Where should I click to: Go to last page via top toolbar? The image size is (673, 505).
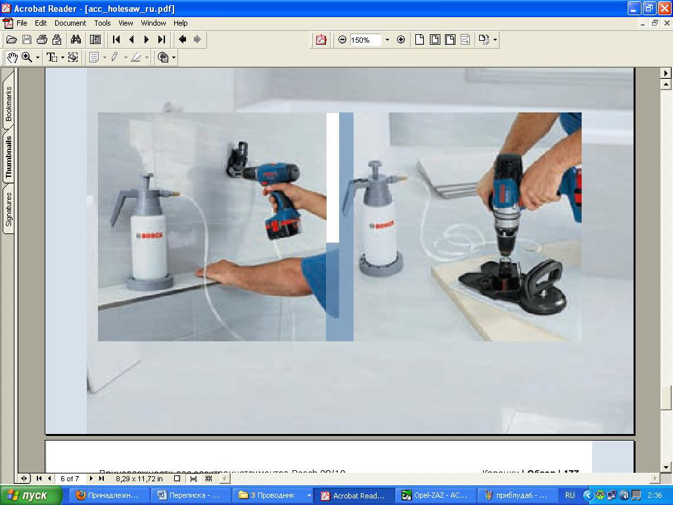click(x=162, y=40)
